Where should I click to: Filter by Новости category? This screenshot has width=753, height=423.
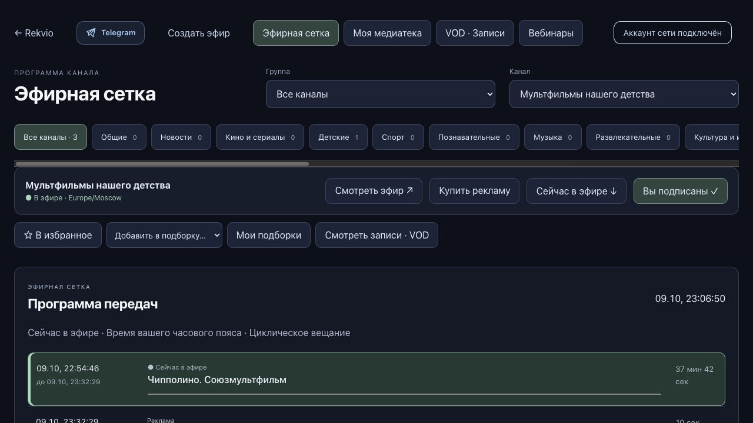click(181, 137)
